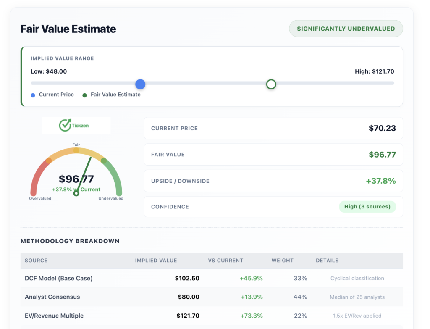Image resolution: width=430 pixels, height=329 pixels.
Task: Select the DCF Model (Base Case) row
Action: 212,278
